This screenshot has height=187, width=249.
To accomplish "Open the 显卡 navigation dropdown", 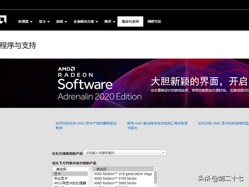I will [x=44, y=21].
